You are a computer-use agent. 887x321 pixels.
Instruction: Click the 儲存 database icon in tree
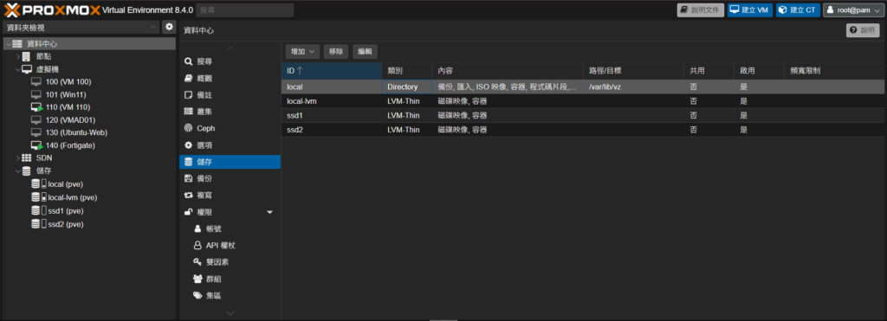coord(27,170)
